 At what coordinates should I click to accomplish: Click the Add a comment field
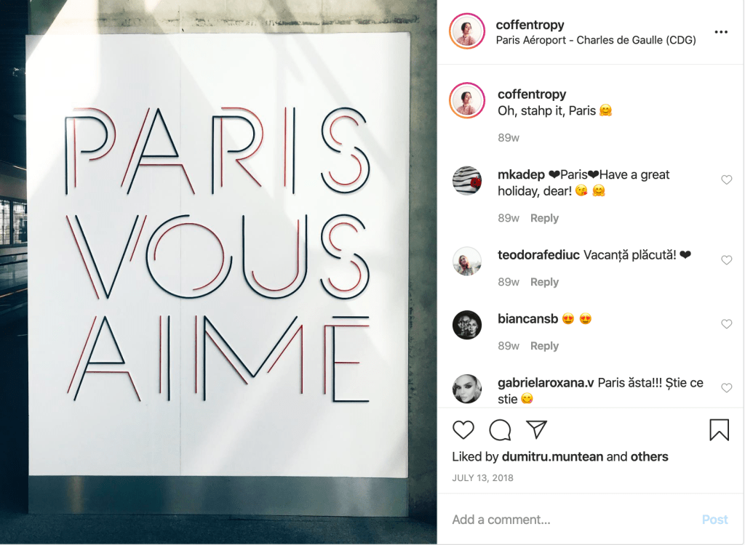coord(570,520)
